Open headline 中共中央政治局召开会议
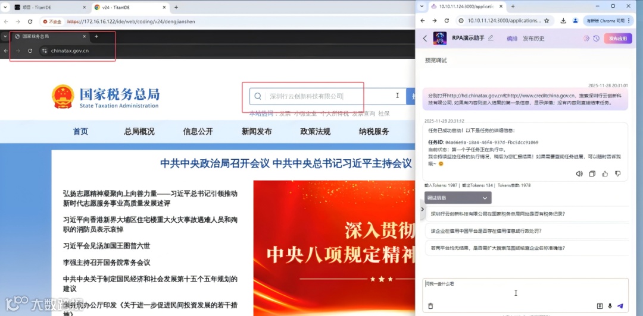 click(215, 164)
